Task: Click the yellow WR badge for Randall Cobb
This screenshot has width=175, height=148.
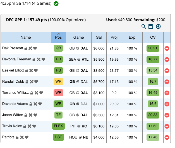Action: (x=58, y=82)
